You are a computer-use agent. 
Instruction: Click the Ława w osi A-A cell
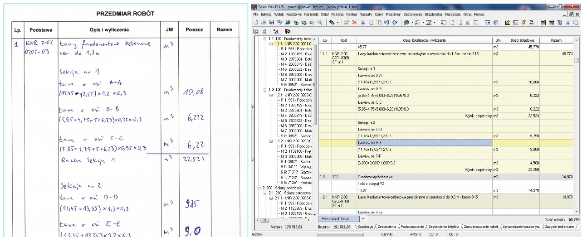click(424, 75)
